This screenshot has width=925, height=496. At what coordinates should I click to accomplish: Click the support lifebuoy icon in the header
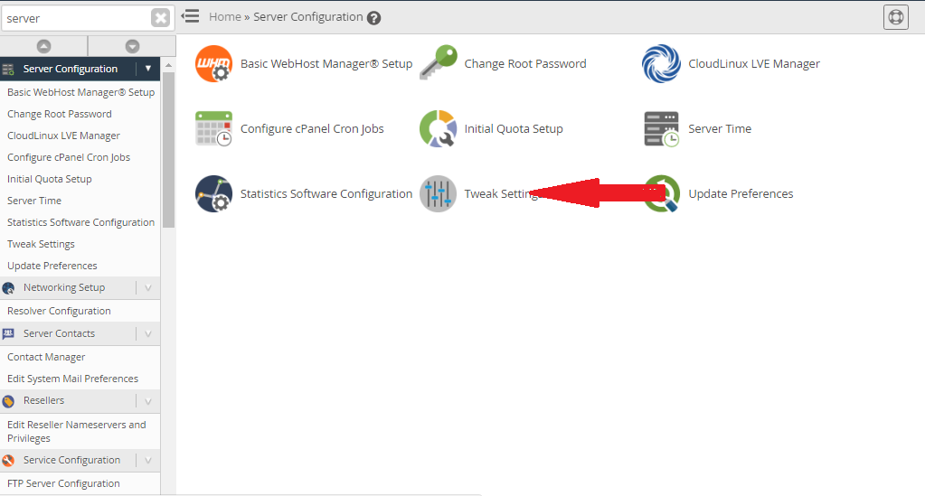pos(895,17)
